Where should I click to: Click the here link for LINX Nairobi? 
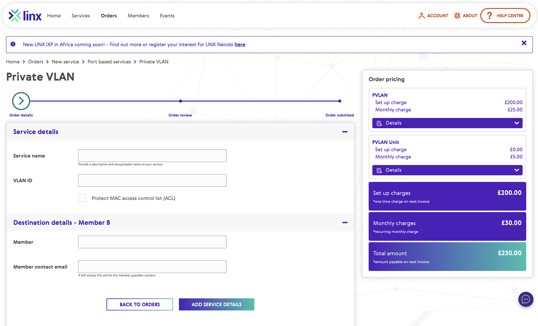point(240,44)
